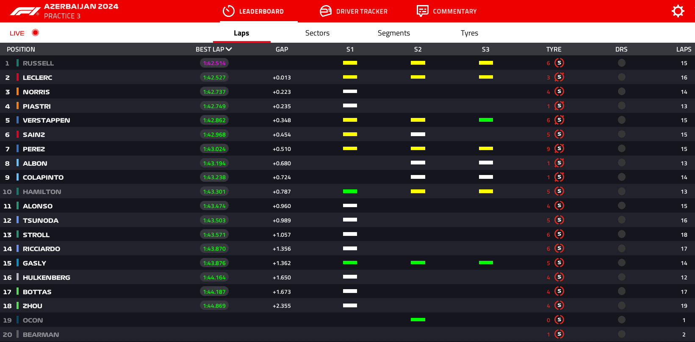
Task: Click the Driver Tracker helmet icon
Action: click(x=326, y=11)
